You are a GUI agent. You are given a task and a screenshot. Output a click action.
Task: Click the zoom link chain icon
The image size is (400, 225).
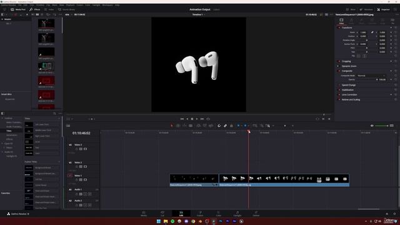pyautogui.click(x=372, y=32)
